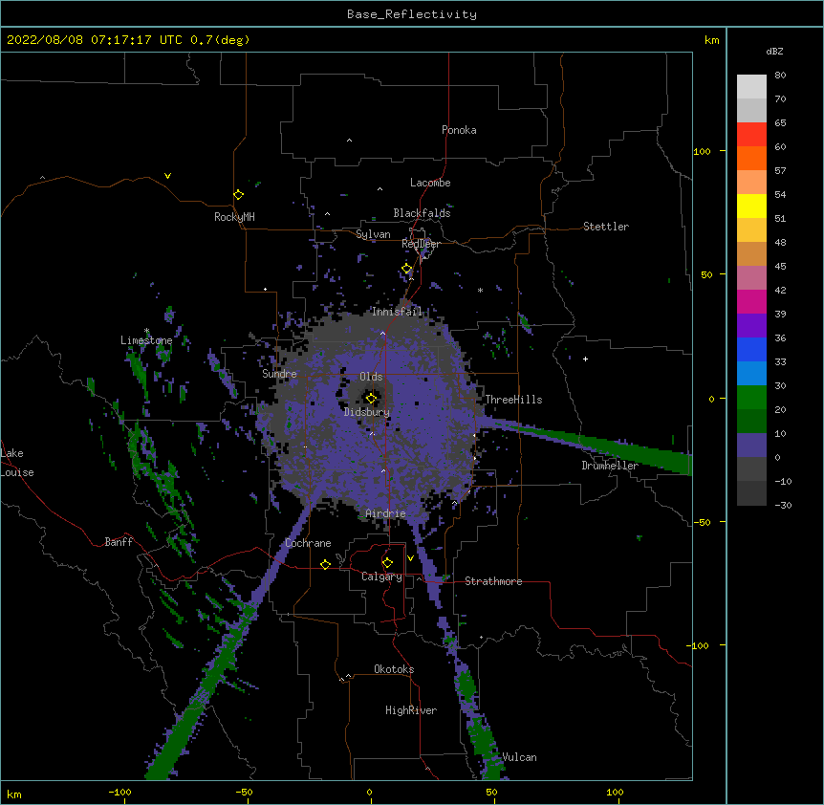824x805 pixels.
Task: Click the Lacombe city label
Action: 430,183
